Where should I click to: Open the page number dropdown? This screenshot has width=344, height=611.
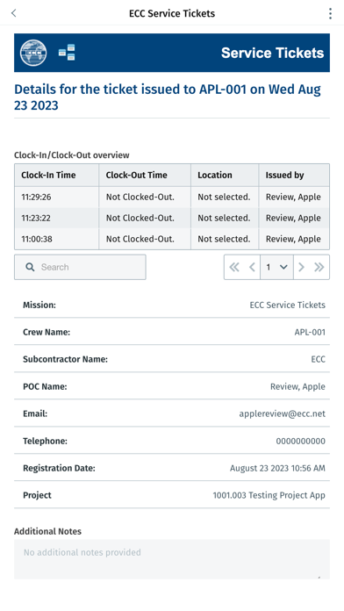tap(276, 267)
